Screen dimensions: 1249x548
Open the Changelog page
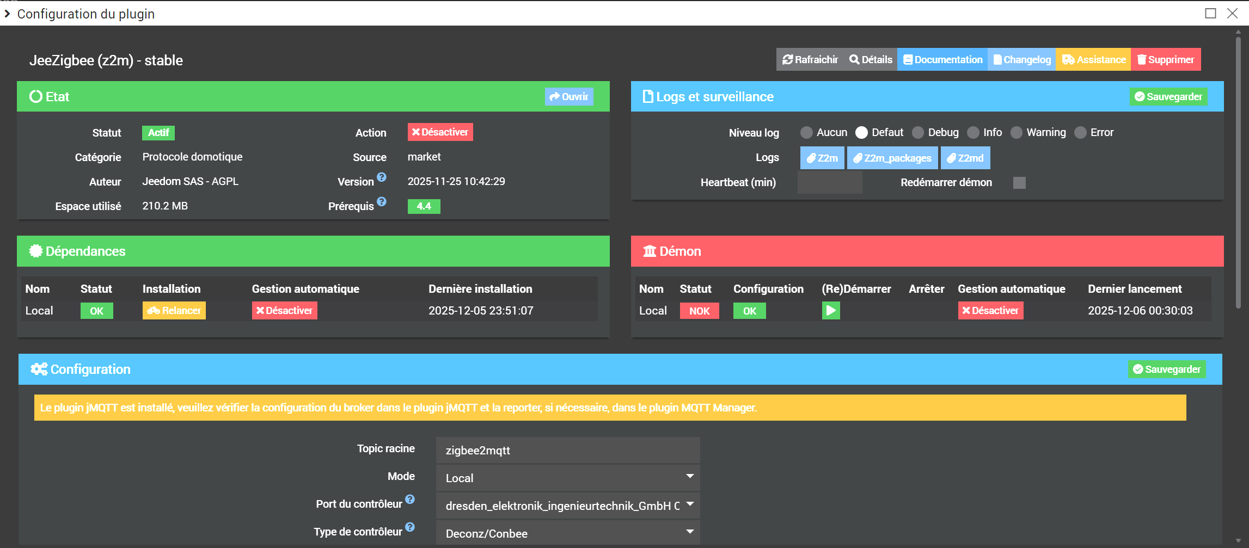tap(1021, 60)
